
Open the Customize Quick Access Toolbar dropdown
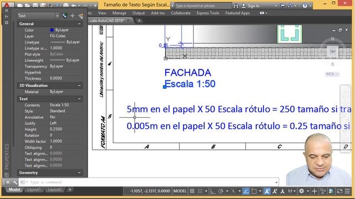pyautogui.click(x=95, y=6)
